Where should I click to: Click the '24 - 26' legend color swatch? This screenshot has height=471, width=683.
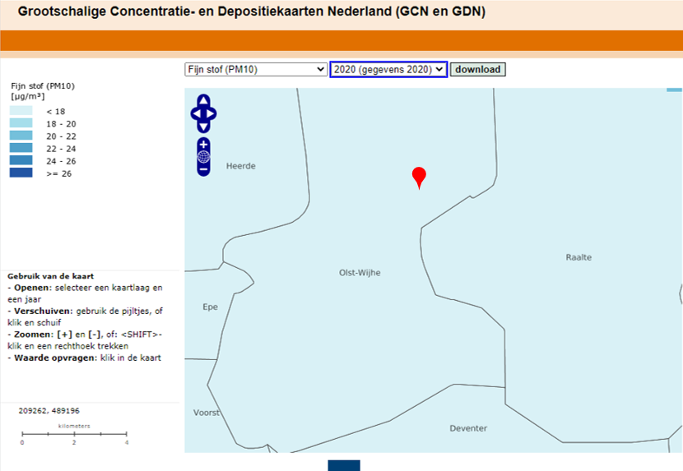coord(21,160)
